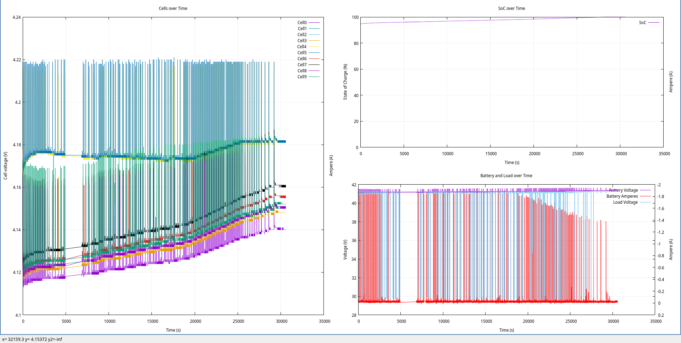Click the mouse coordinates readout in status bar
This screenshot has height=343, width=681.
[x=32, y=339]
